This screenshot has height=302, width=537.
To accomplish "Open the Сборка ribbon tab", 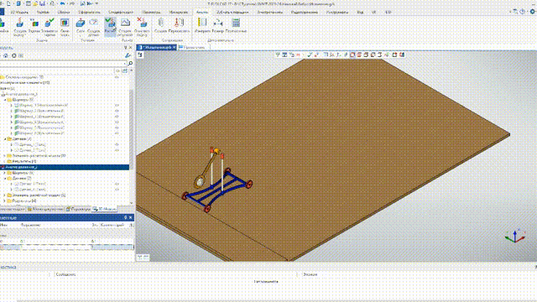I will [x=64, y=12].
